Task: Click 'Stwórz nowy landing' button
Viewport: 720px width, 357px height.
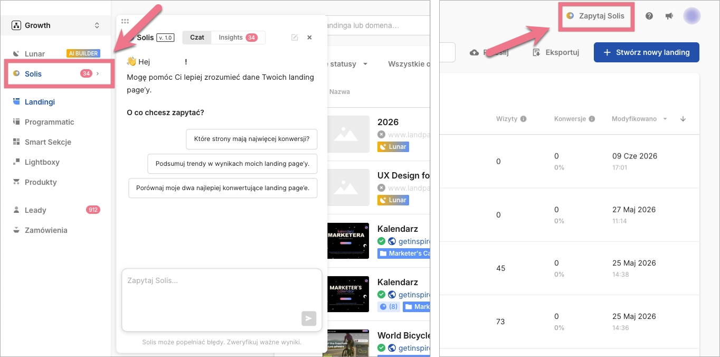Action: pyautogui.click(x=647, y=52)
